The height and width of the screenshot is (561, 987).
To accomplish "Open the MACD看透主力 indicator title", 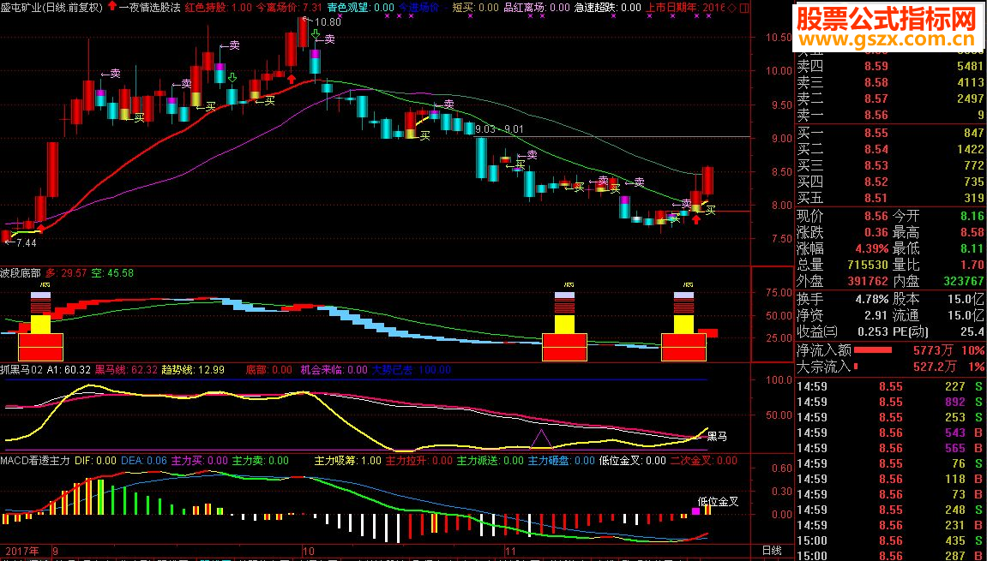I will point(34,461).
